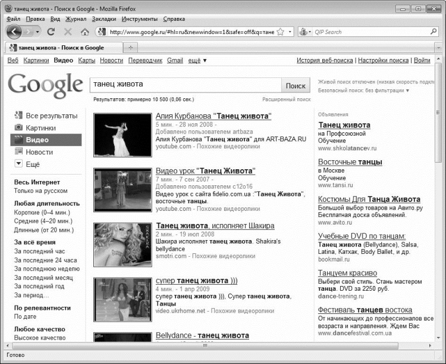Click the Home icon in the toolbar
Viewport: 446px width, 364px height.
tap(85, 32)
